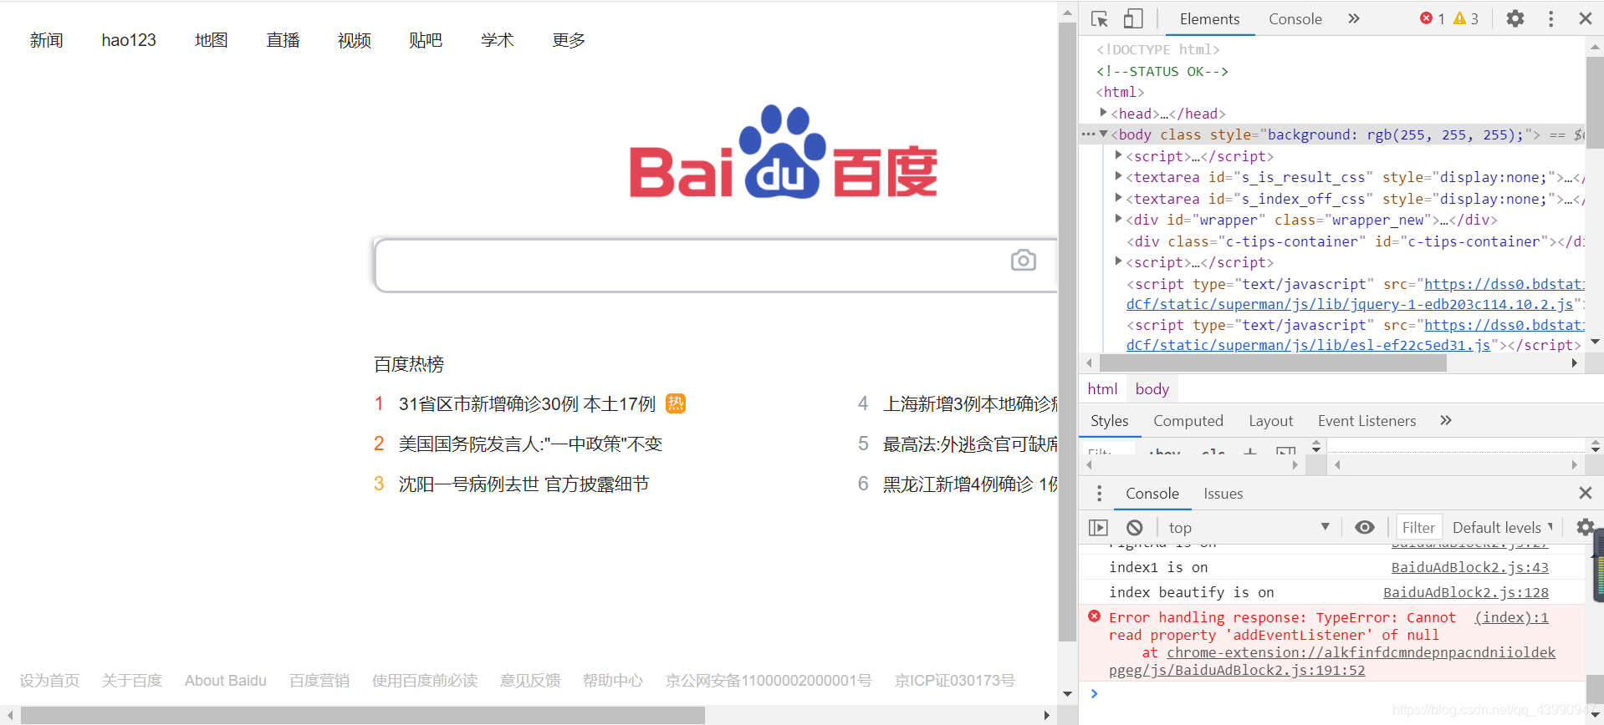Open the hao123 navigation link
The height and width of the screenshot is (725, 1604).
tap(129, 40)
